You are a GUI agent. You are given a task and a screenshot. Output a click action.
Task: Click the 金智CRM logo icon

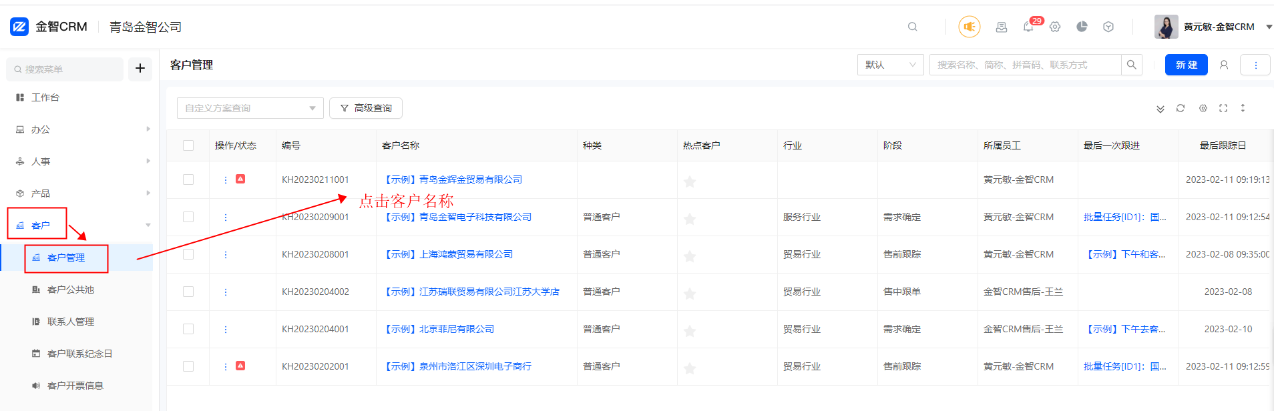[x=19, y=27]
